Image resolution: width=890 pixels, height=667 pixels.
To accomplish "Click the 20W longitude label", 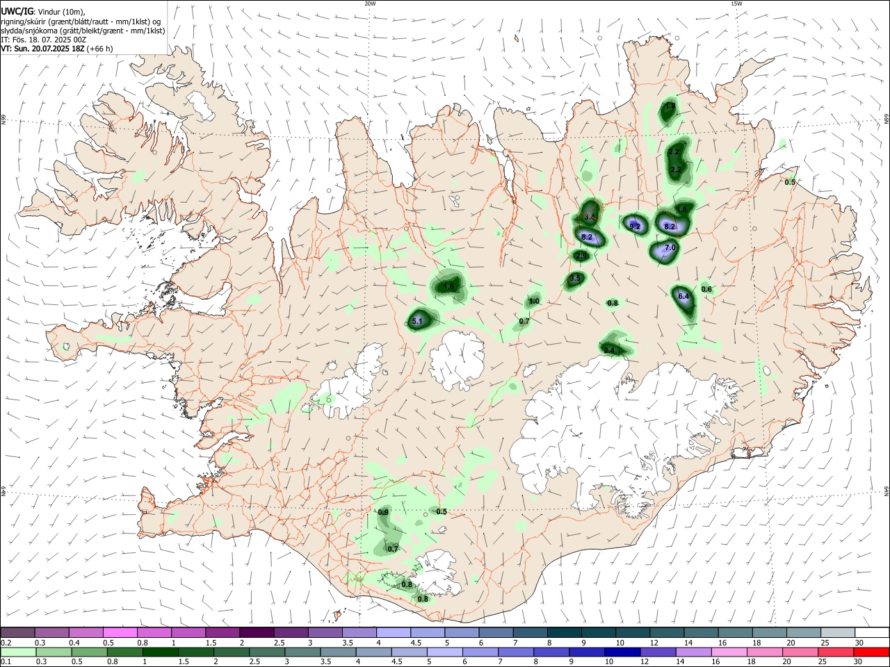I will pyautogui.click(x=370, y=3).
